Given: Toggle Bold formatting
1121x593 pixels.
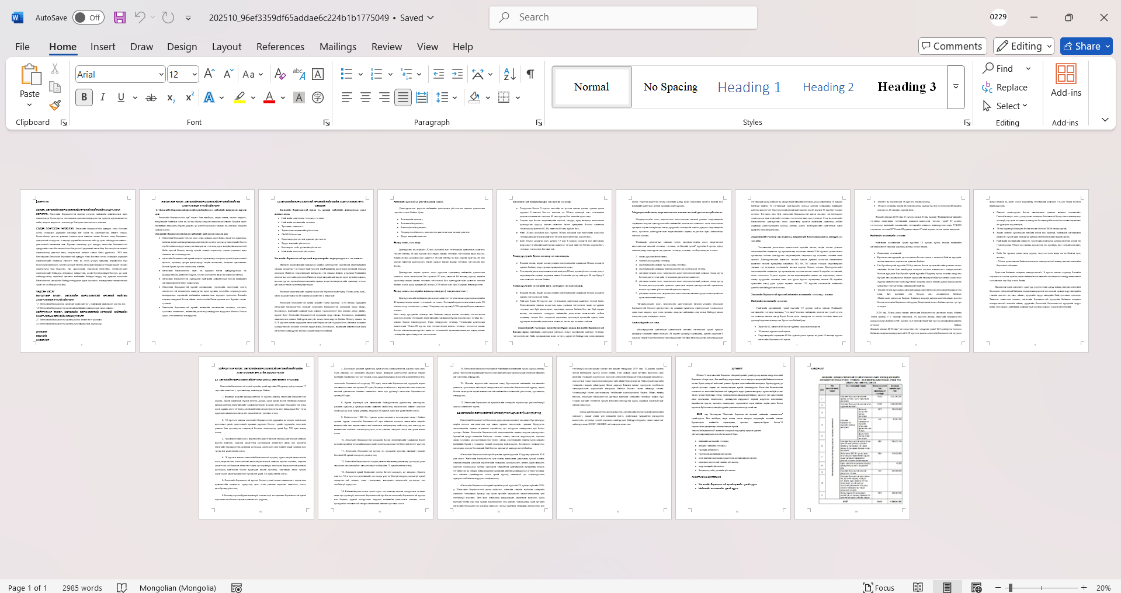Looking at the screenshot, I should pyautogui.click(x=84, y=97).
